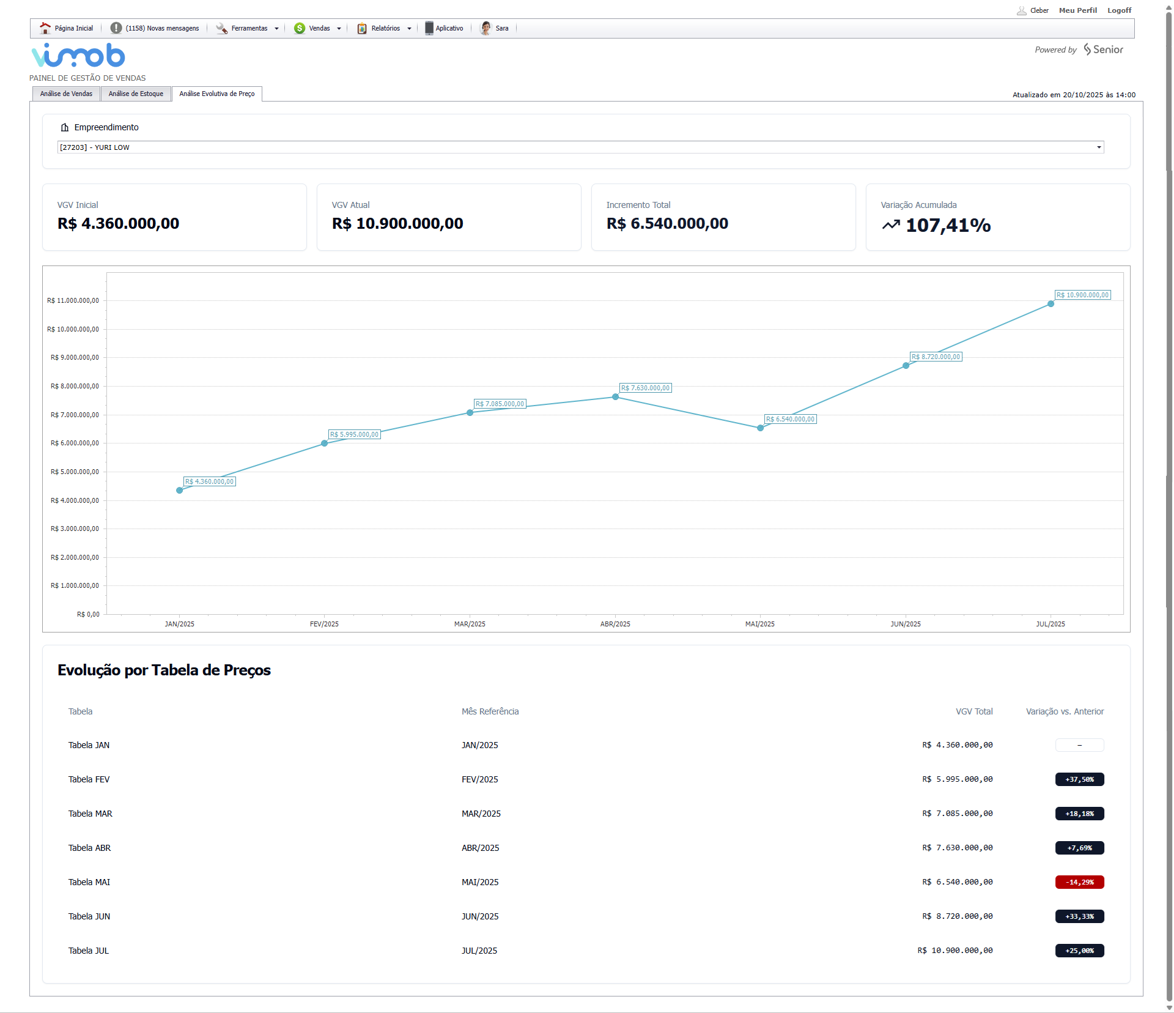Open the Meu Perfil link
Screen dimensions: 1174x1013
(x=1077, y=10)
